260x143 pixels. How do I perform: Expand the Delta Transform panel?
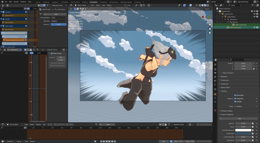point(228,73)
